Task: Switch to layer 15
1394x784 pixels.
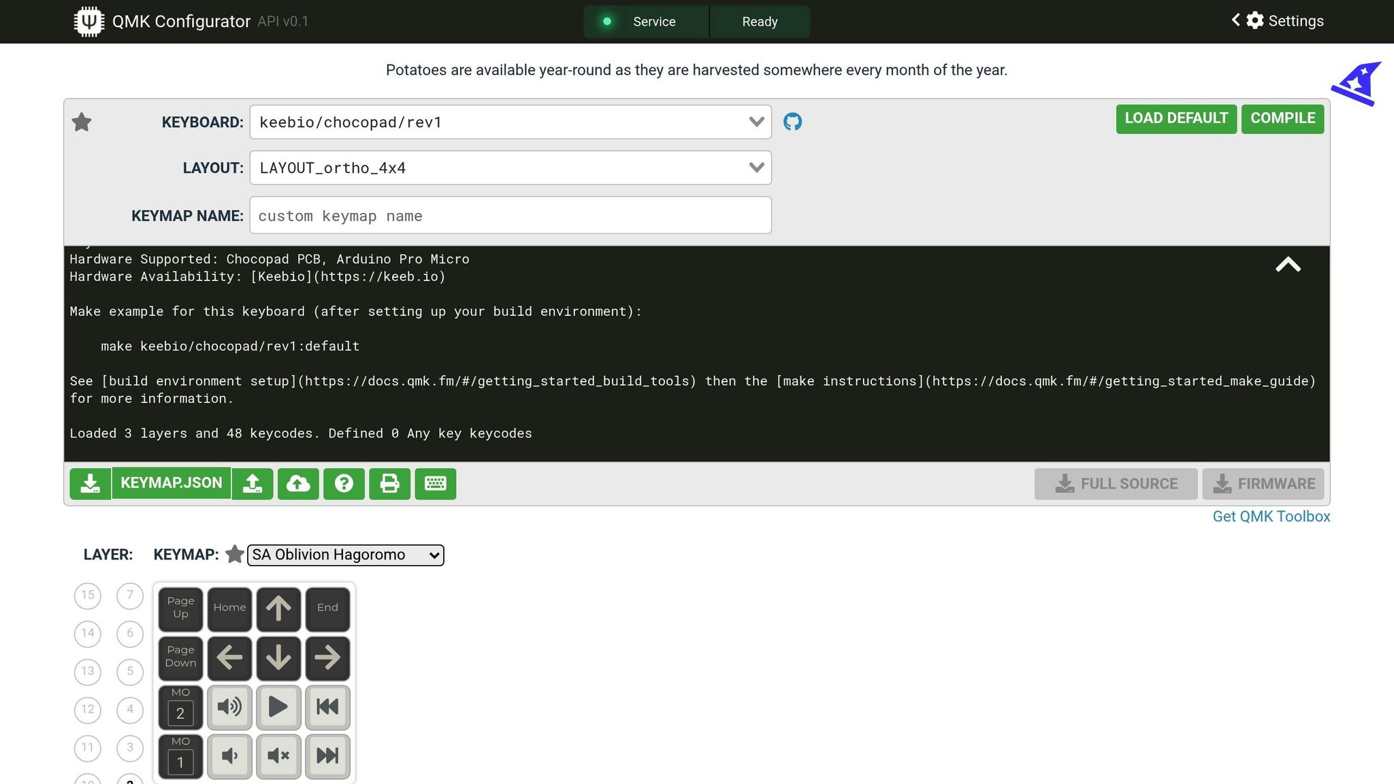Action: [x=88, y=595]
